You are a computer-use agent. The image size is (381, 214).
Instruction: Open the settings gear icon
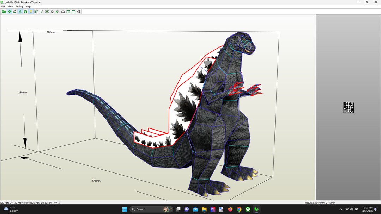click(52, 11)
